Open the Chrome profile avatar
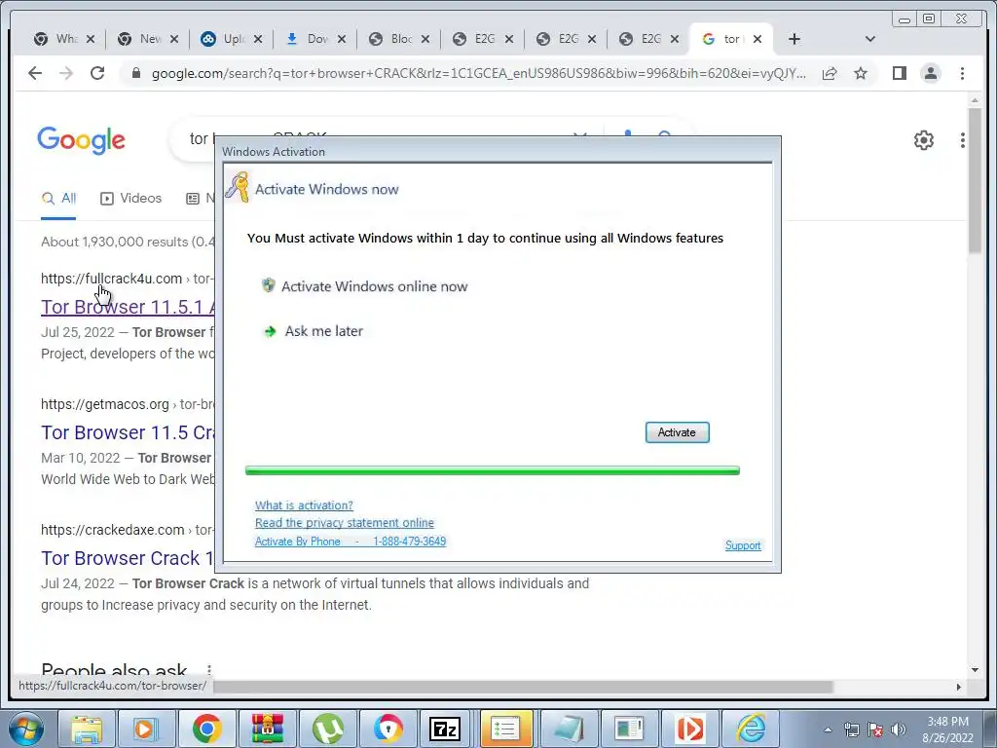997x748 pixels. coord(930,73)
